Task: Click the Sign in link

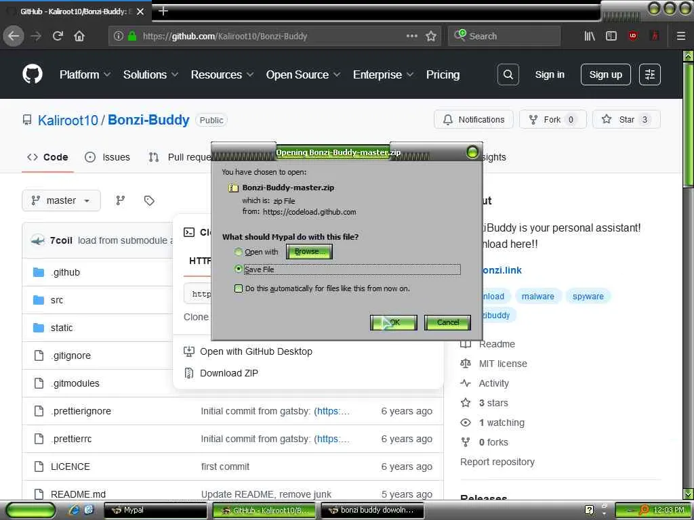Action: tap(549, 74)
